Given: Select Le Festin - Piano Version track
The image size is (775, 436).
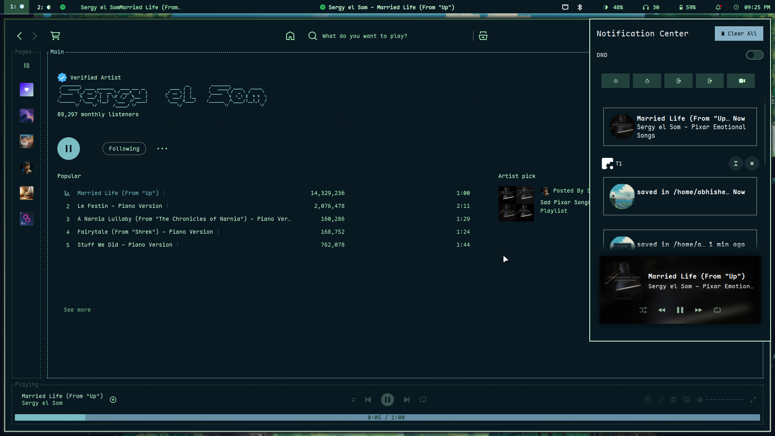Looking at the screenshot, I should (x=119, y=206).
